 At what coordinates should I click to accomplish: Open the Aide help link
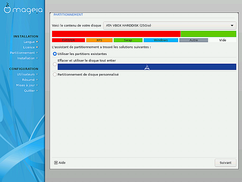(62, 163)
